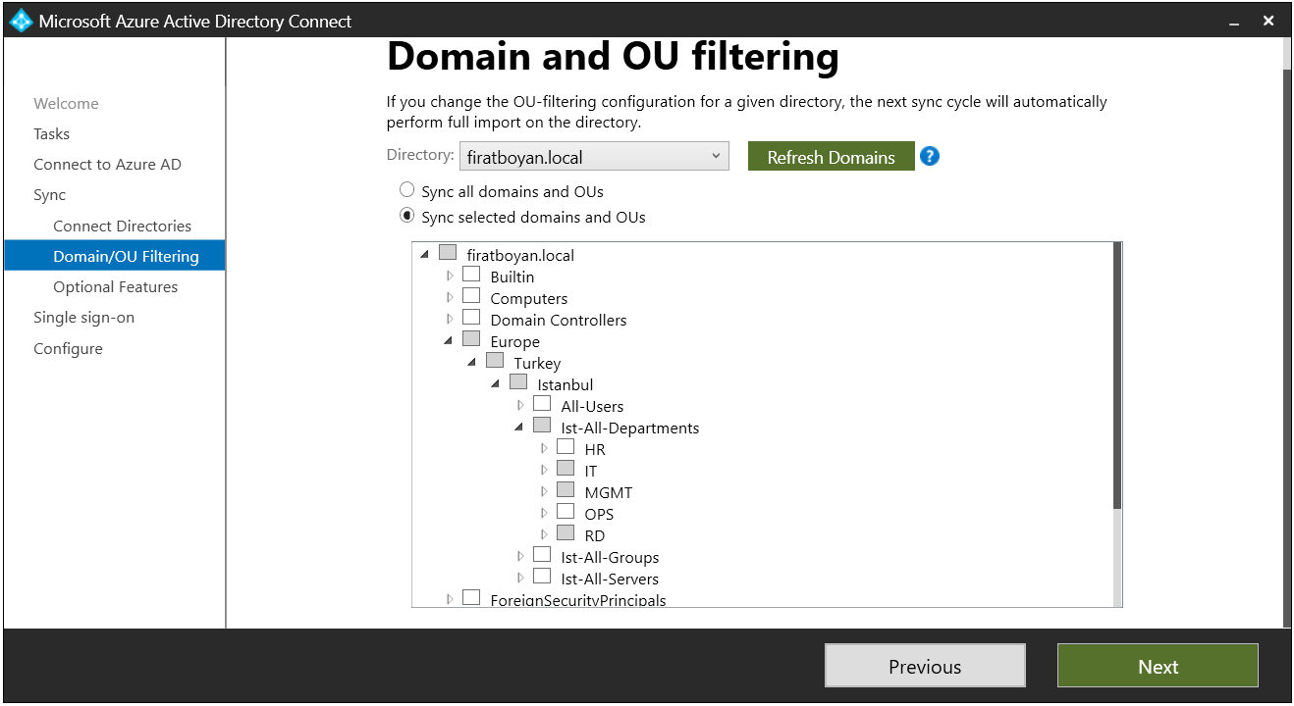1294x706 pixels.
Task: Select the 'Ist-All-Departments' row label
Action: 629,428
